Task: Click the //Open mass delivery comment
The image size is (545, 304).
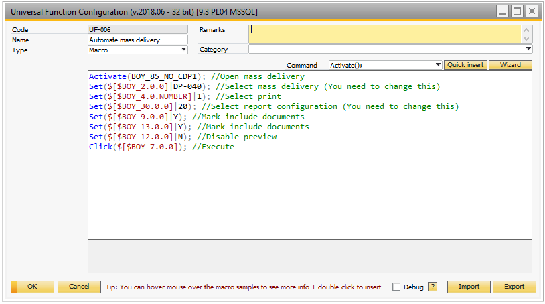Action: [258, 76]
